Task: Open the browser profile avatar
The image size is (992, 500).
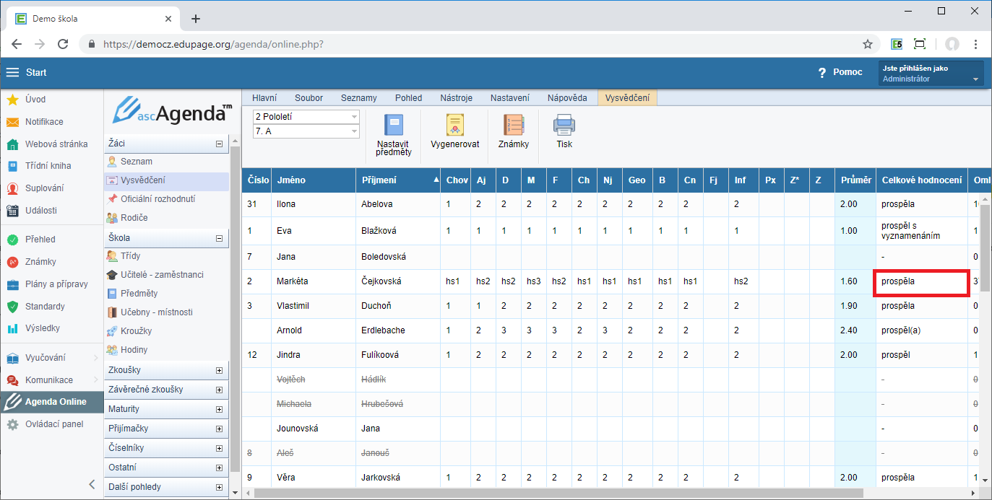Action: 952,44
